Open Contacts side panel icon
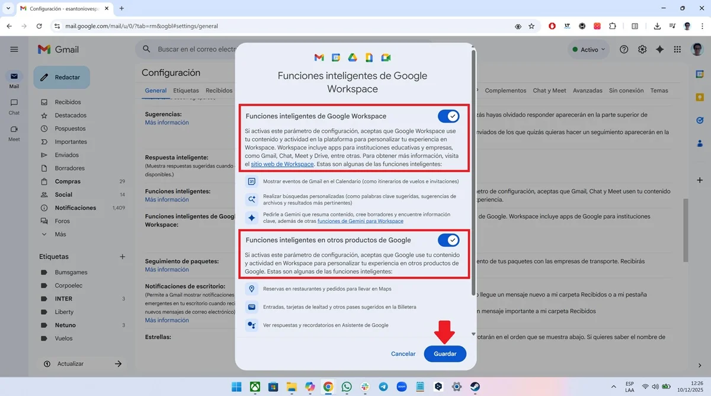Screen dimensions: 711x396 (x=700, y=143)
